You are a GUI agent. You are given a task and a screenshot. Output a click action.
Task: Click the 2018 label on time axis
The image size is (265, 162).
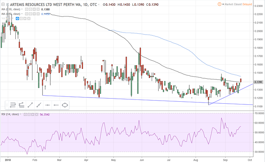(8, 160)
